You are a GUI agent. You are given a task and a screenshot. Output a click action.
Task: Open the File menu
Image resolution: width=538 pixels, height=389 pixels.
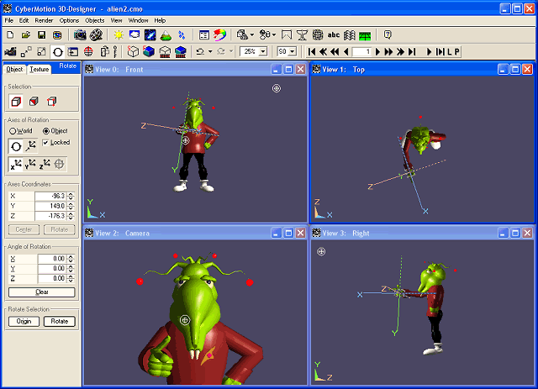pyautogui.click(x=8, y=20)
